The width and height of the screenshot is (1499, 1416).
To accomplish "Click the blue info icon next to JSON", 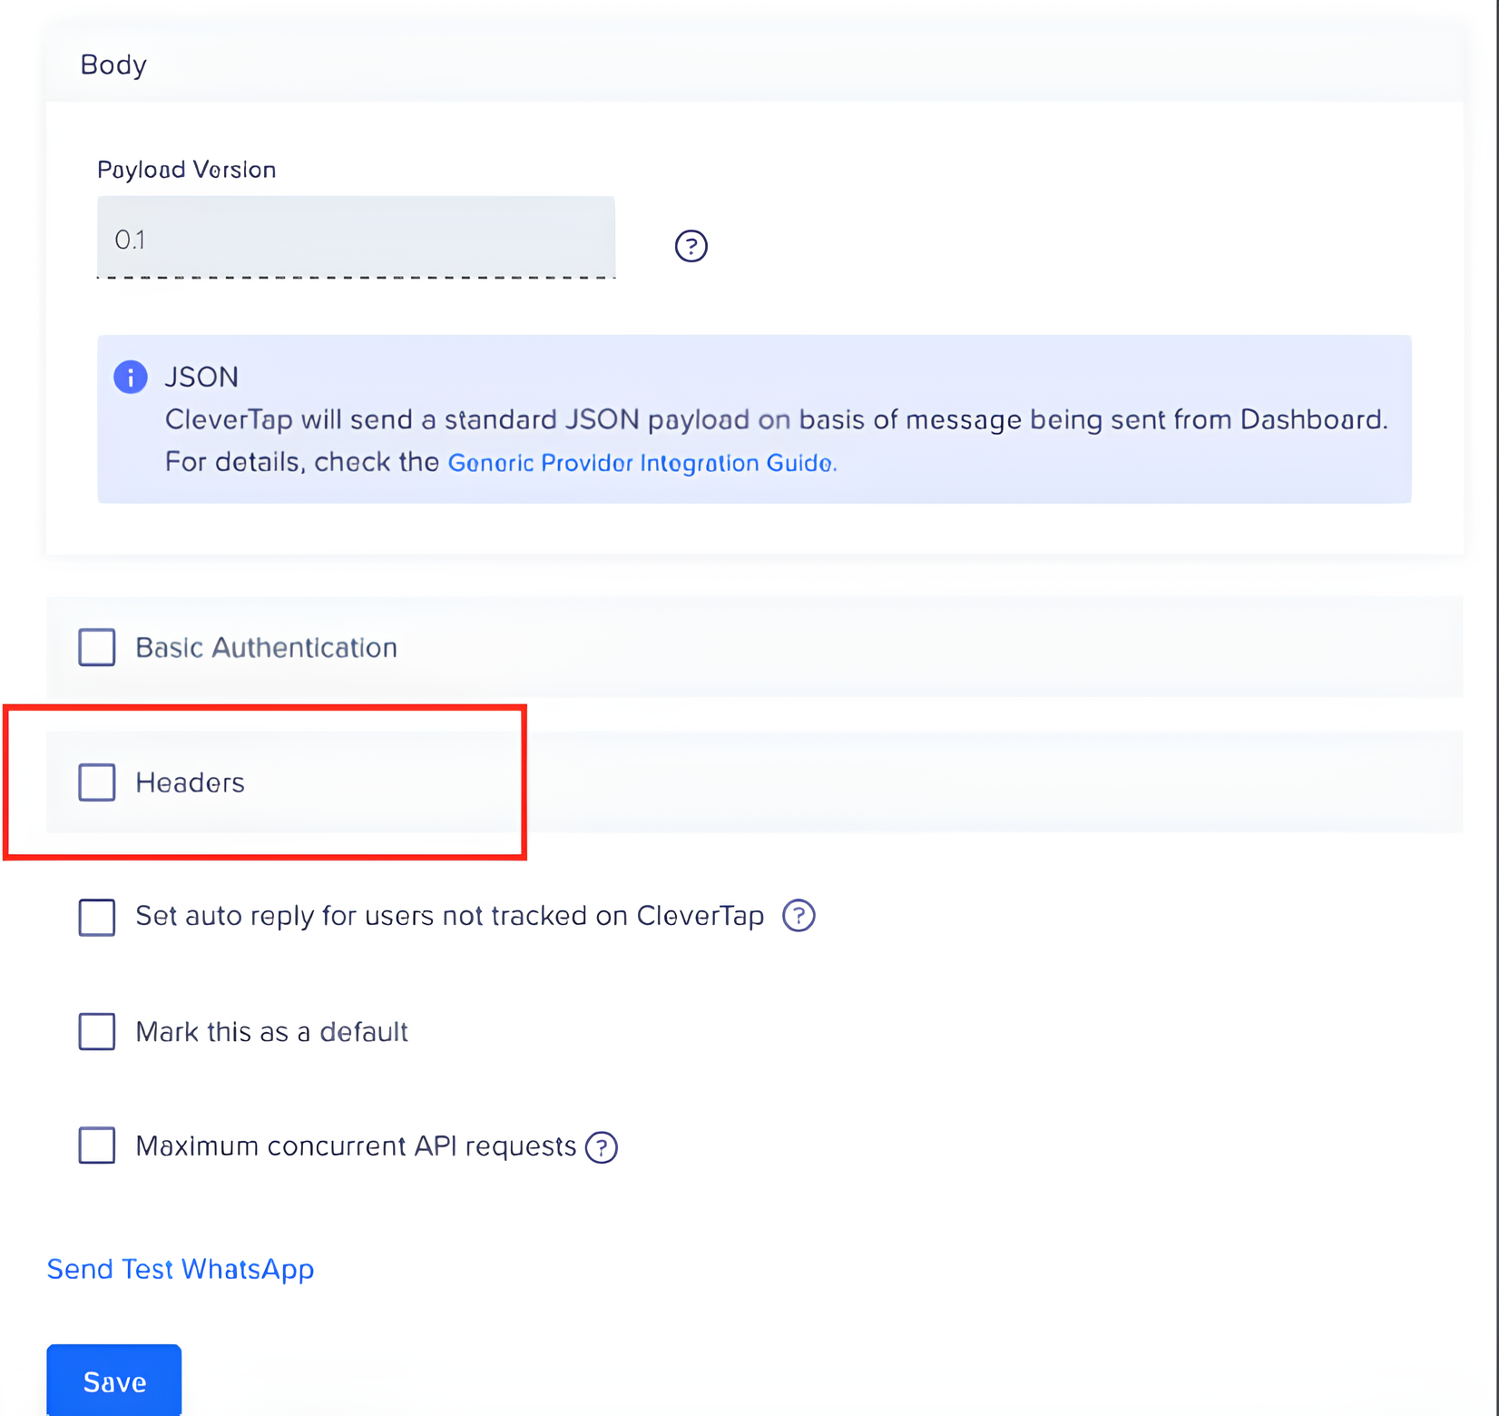I will (x=131, y=377).
